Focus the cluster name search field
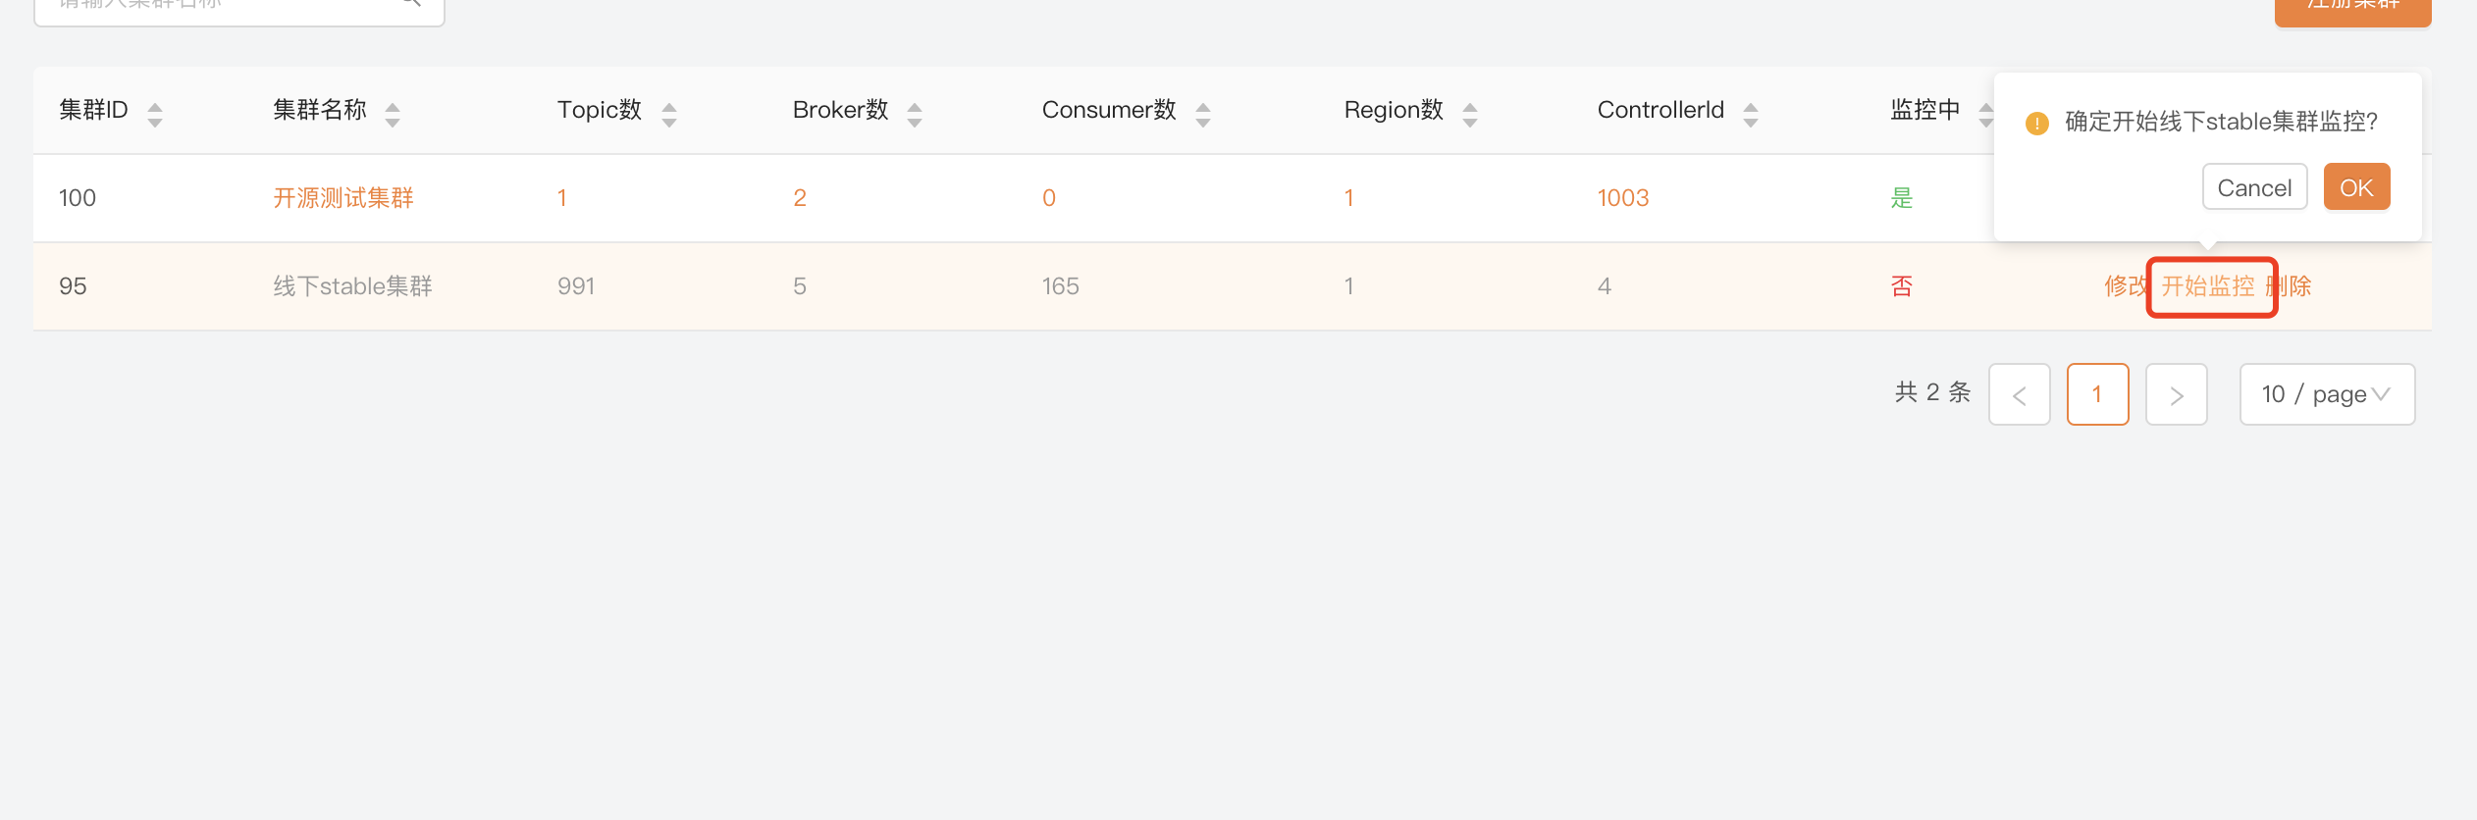The width and height of the screenshot is (2477, 820). [226, 8]
